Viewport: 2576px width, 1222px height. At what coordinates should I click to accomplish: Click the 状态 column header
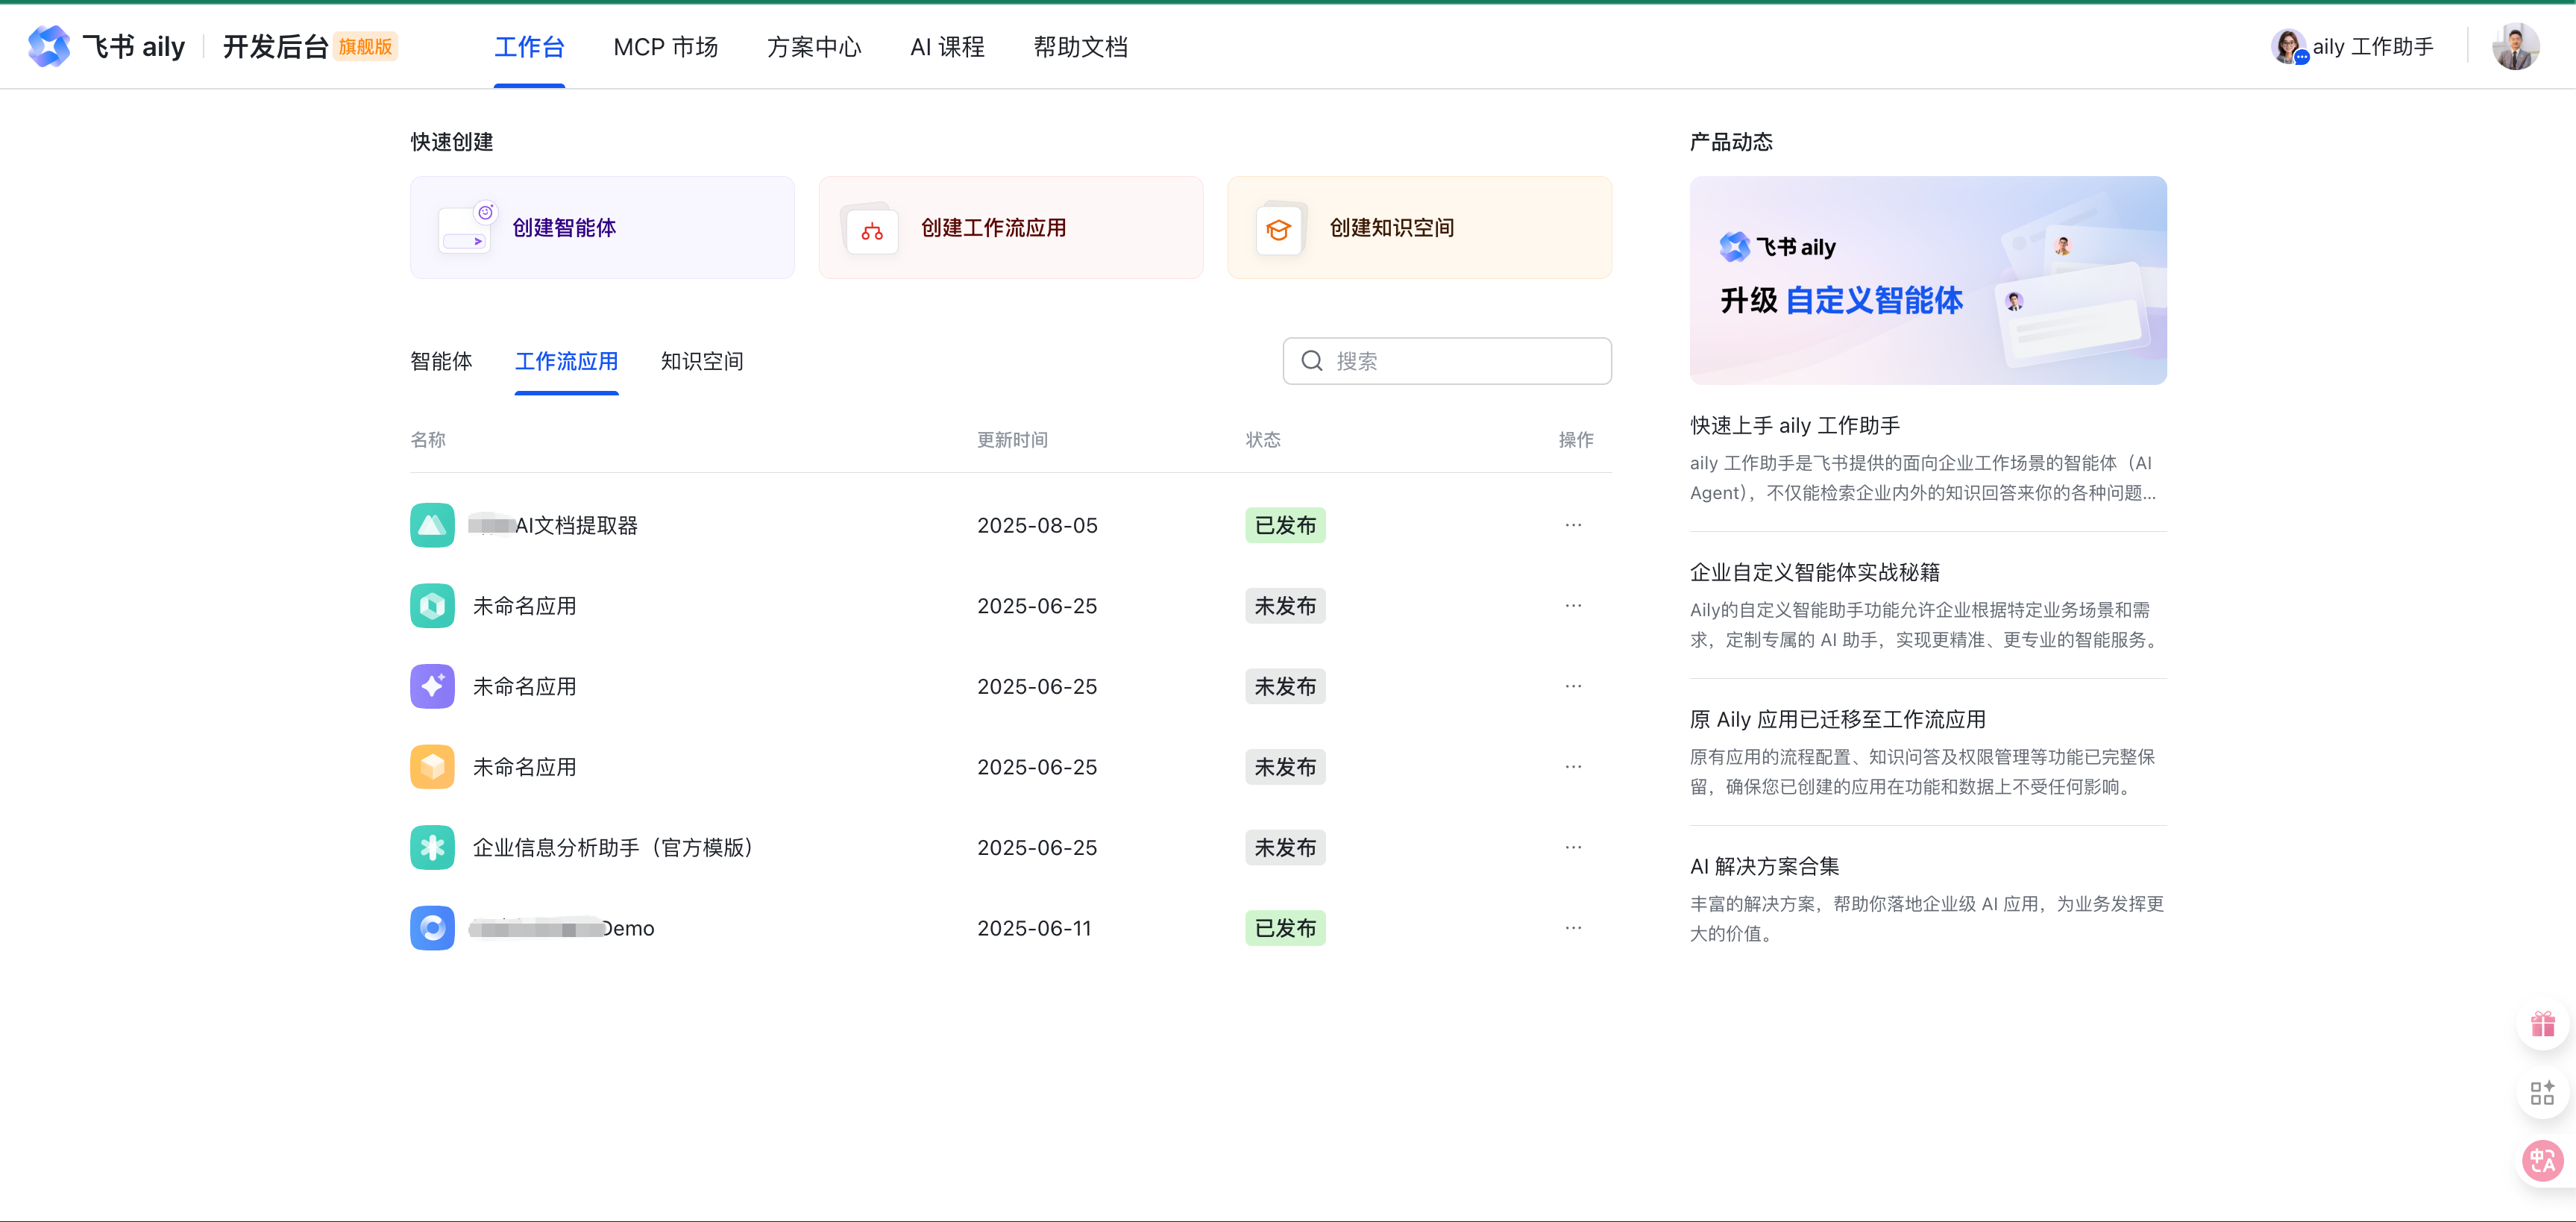coord(1263,440)
